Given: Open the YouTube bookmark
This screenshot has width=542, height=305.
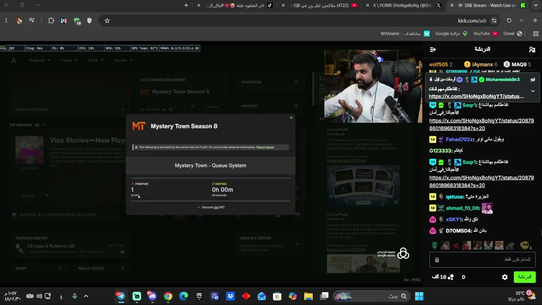Looking at the screenshot, I should 485,33.
